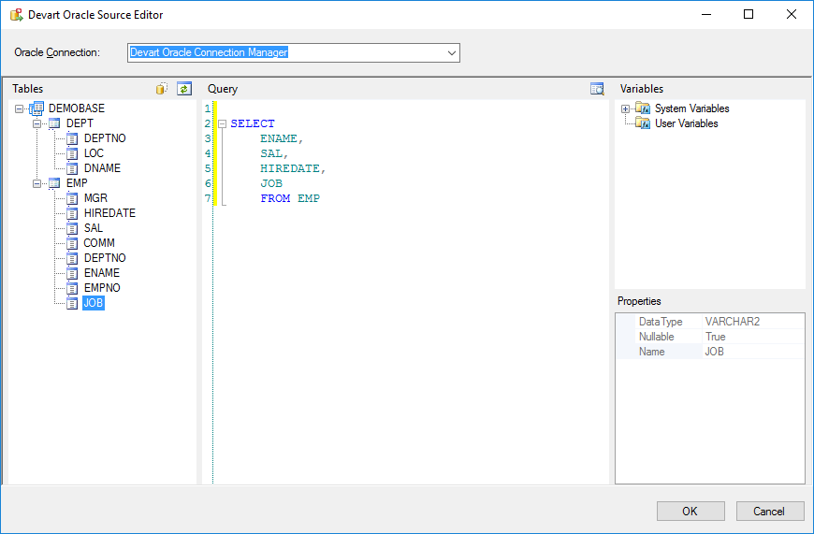
Task: Collapse the DEMOBASE tree node
Action: [20, 108]
